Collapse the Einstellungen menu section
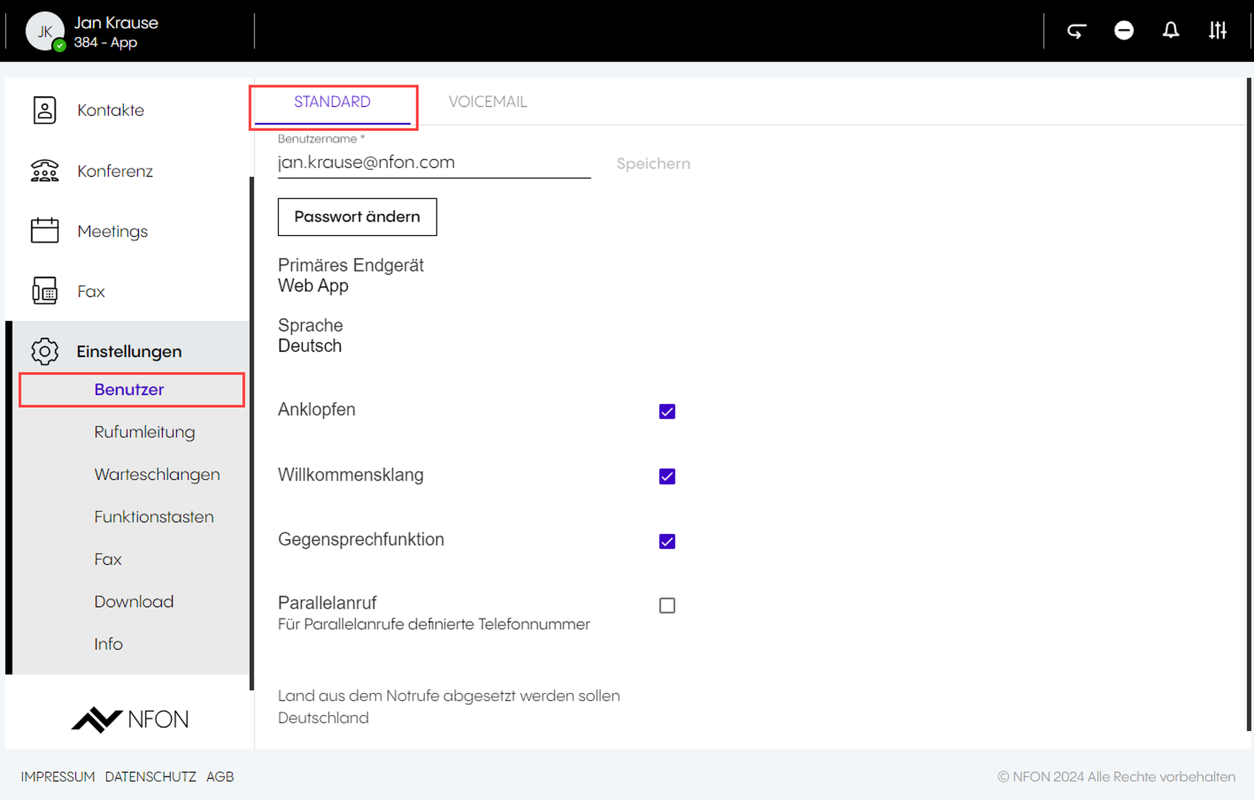 point(129,351)
